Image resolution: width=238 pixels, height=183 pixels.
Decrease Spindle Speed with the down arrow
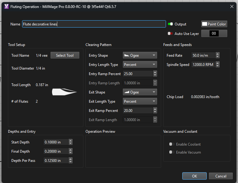pos(217,66)
